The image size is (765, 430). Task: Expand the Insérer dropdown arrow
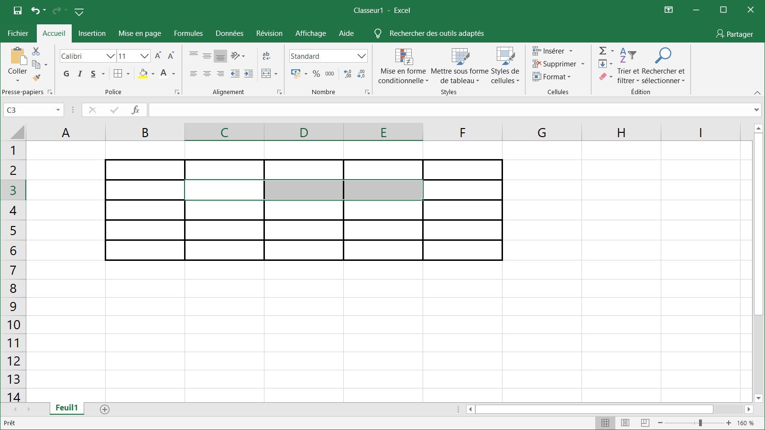[x=571, y=51]
